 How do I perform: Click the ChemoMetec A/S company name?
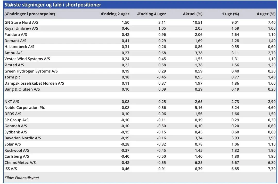tap(20, 163)
